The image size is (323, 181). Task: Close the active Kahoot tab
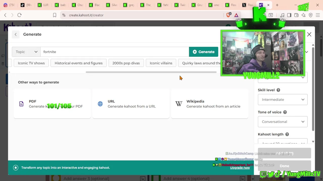(x=268, y=5)
